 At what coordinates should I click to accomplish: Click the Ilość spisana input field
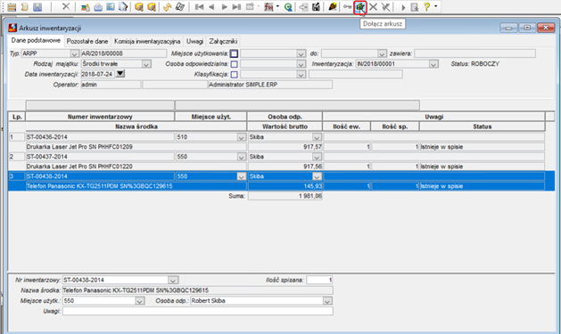pyautogui.click(x=319, y=281)
